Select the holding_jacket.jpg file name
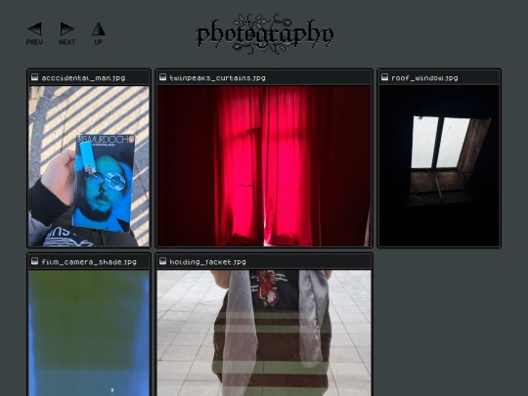 click(x=207, y=262)
